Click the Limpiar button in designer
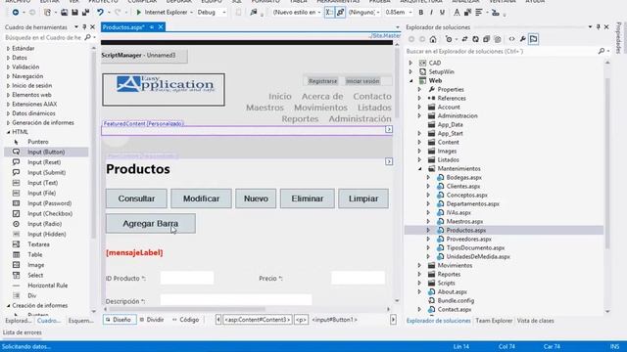 tap(363, 198)
